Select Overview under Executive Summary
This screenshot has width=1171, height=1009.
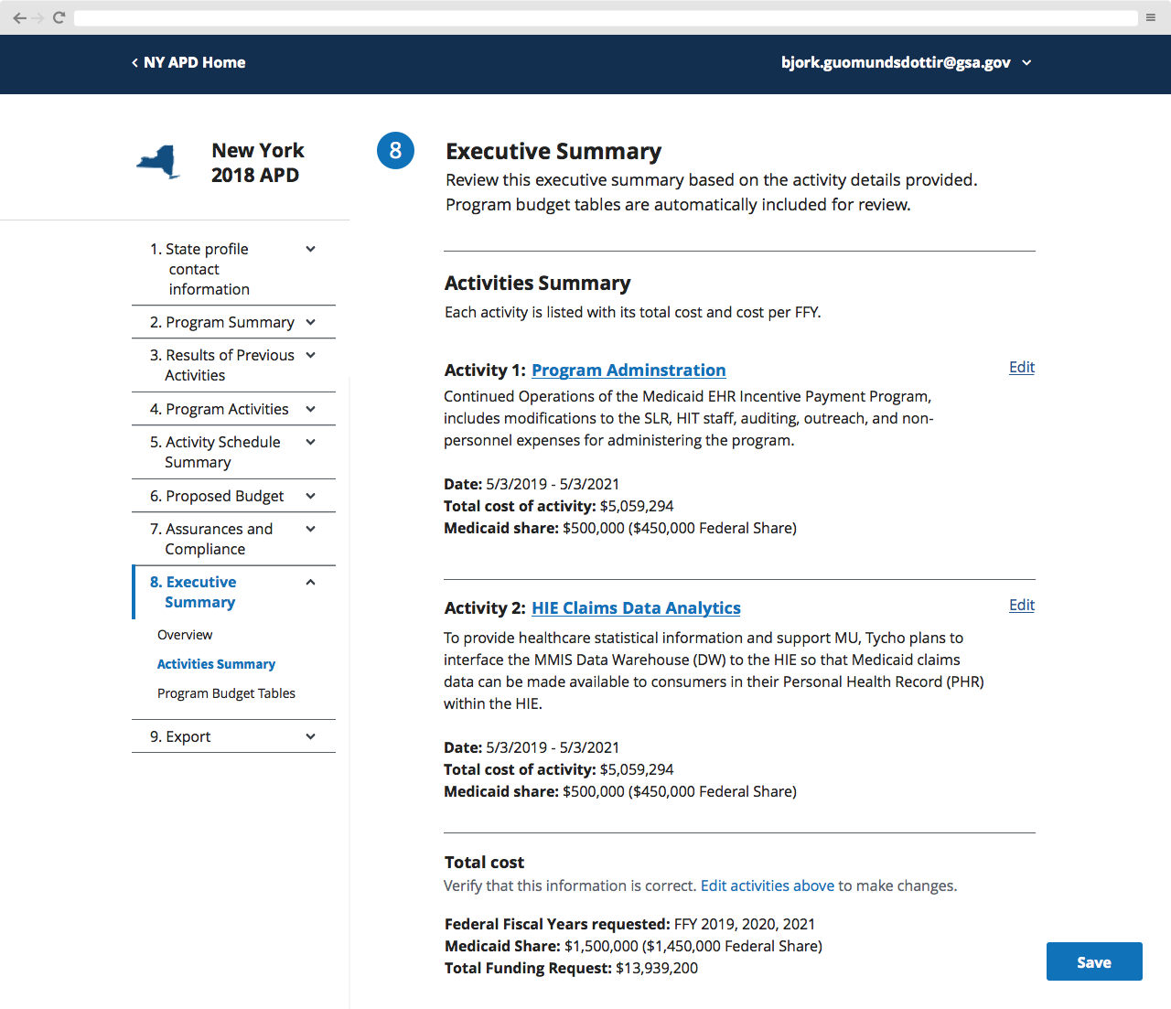[x=185, y=634]
